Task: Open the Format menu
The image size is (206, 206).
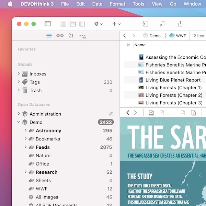Action: click(117, 4)
